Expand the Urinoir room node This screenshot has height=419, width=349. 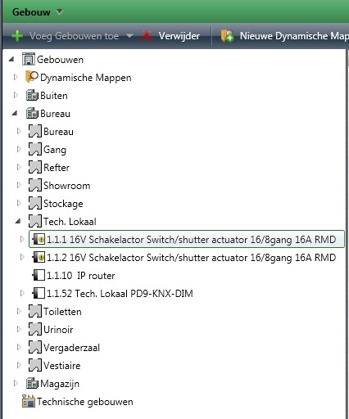(19, 329)
